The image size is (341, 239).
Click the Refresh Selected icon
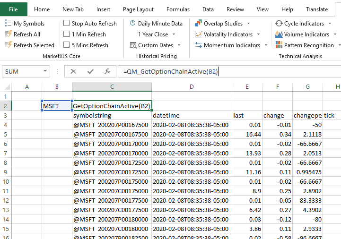pyautogui.click(x=8, y=45)
